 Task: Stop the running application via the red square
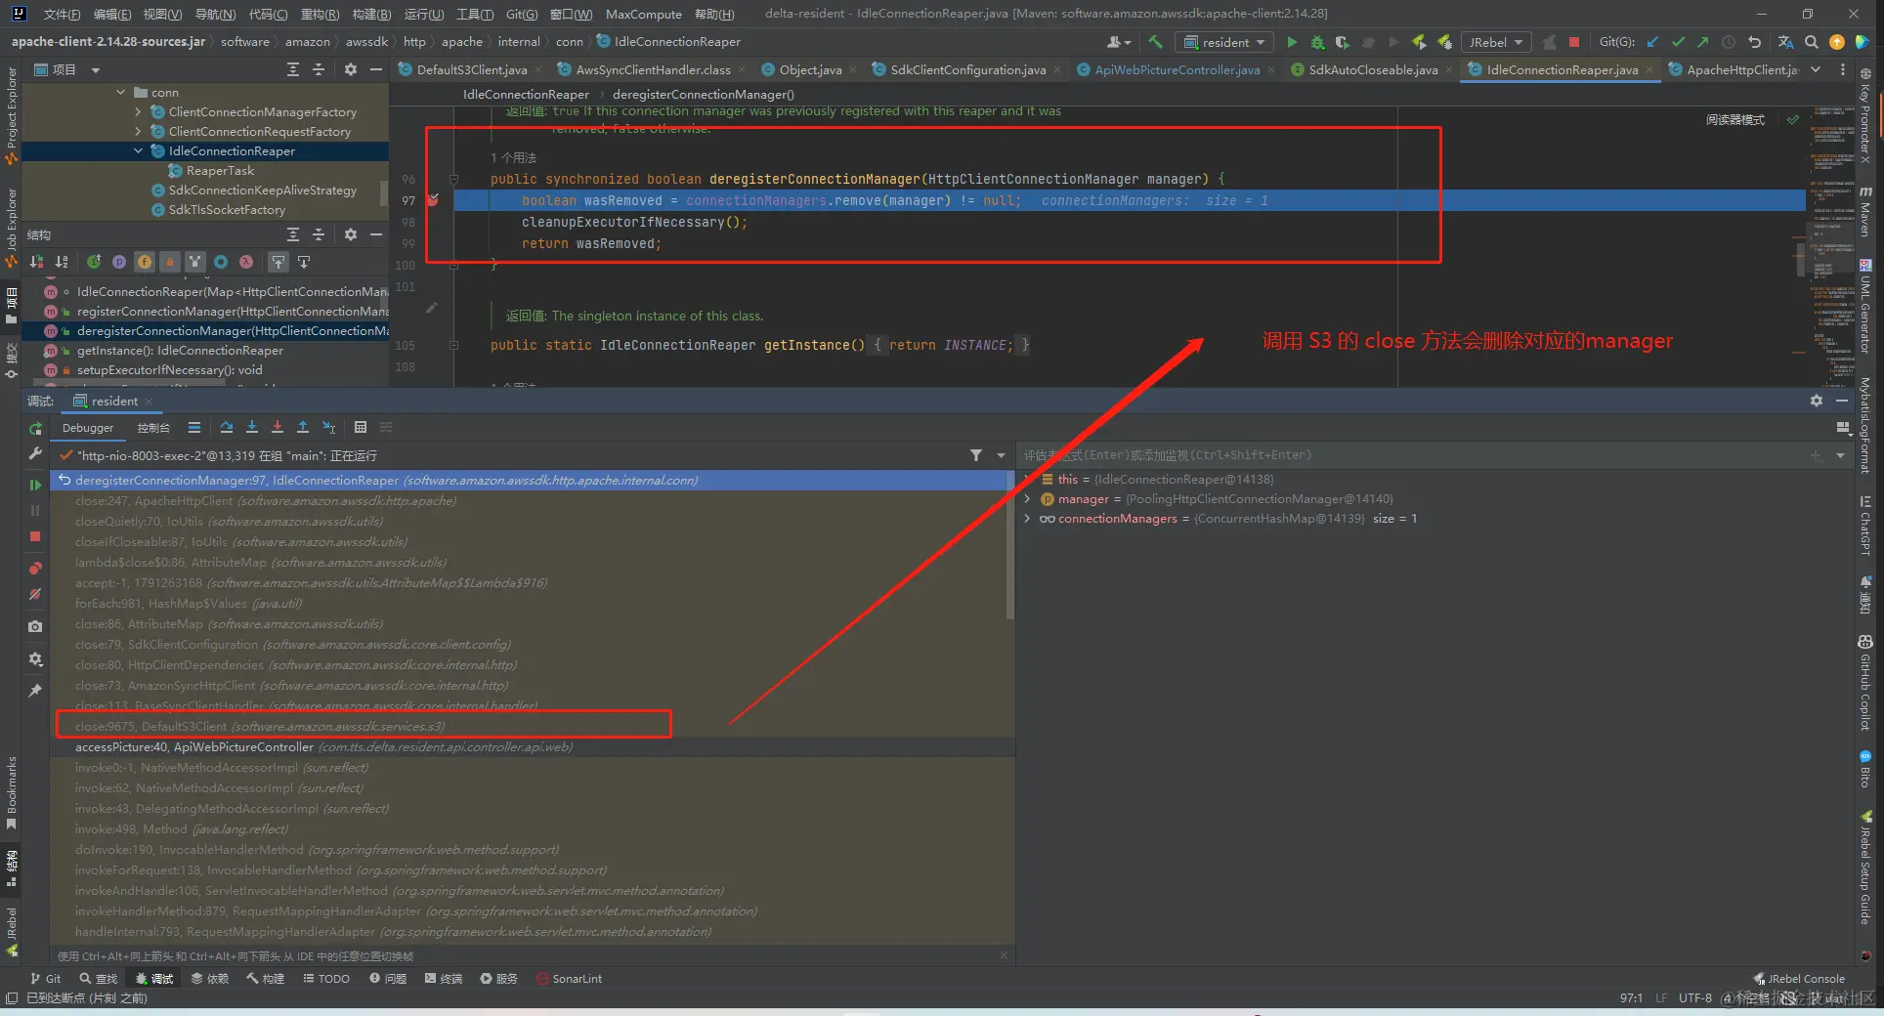[x=1574, y=42]
